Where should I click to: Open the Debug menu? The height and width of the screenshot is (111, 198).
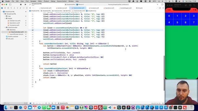(x=53, y=1)
